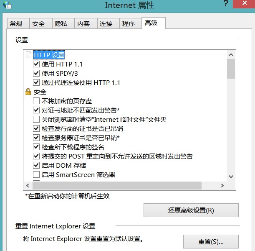Viewport: 255px width, 251px height.
Task: Select the 安全 category heading in settings list
Action: click(x=40, y=92)
